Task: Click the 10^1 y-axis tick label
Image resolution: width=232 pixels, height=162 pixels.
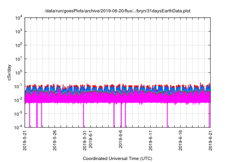Action: (18, 59)
